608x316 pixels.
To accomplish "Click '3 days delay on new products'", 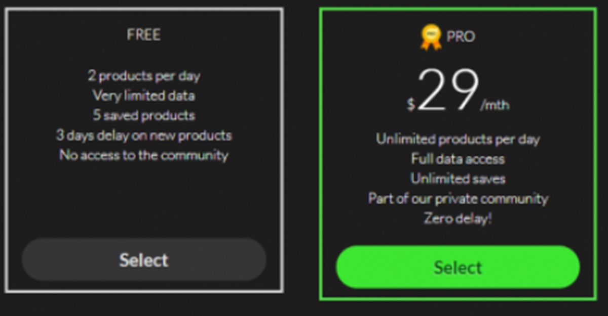I will 144,136.
